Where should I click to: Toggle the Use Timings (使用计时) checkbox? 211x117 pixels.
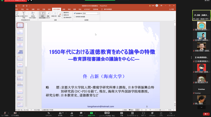[63, 15]
